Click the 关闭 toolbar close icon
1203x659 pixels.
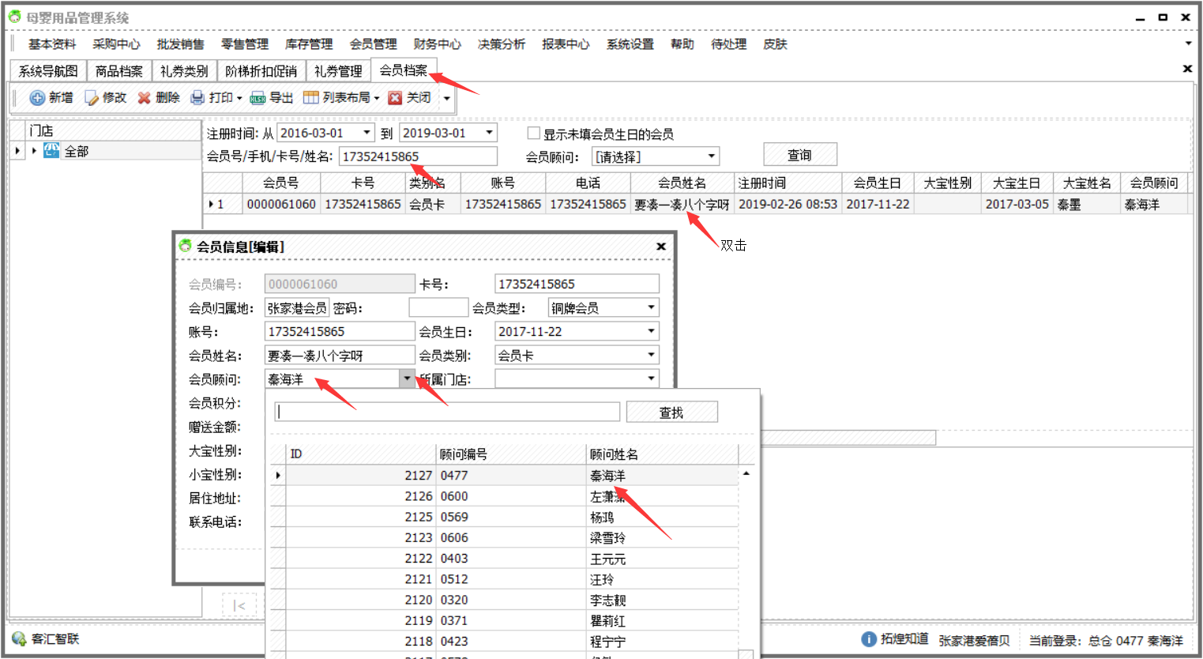click(x=395, y=98)
